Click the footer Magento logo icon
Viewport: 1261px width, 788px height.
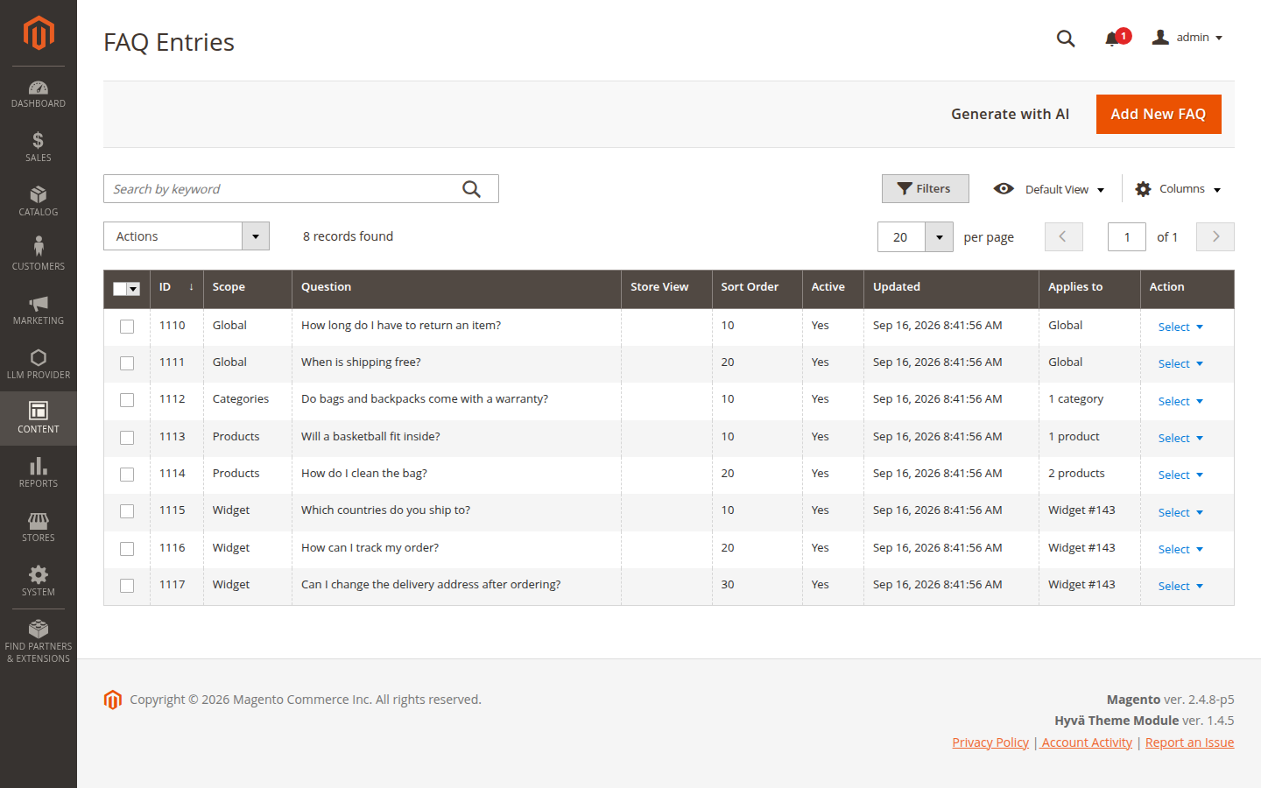click(x=113, y=700)
